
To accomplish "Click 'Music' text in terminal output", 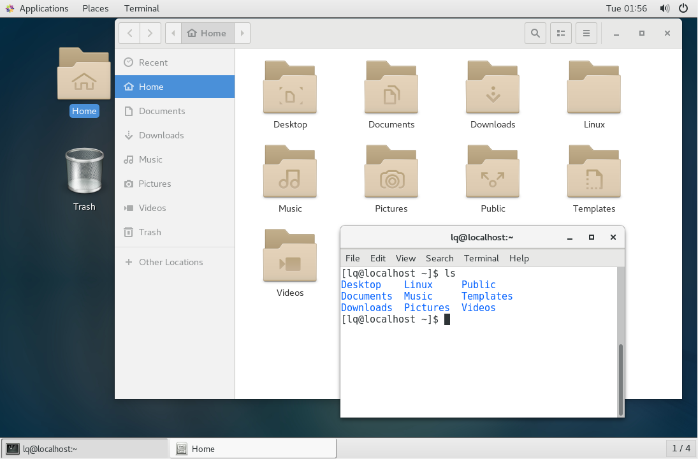I will coord(418,296).
